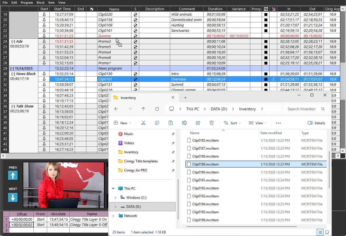Collapse the News Block group
Screen dimensions: 346x236
coord(13,74)
